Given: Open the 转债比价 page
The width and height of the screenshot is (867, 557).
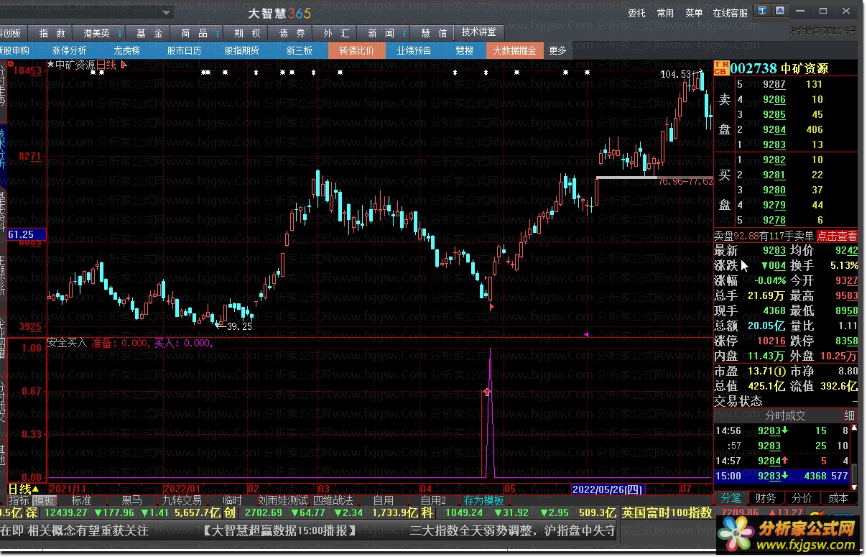Looking at the screenshot, I should click(357, 50).
